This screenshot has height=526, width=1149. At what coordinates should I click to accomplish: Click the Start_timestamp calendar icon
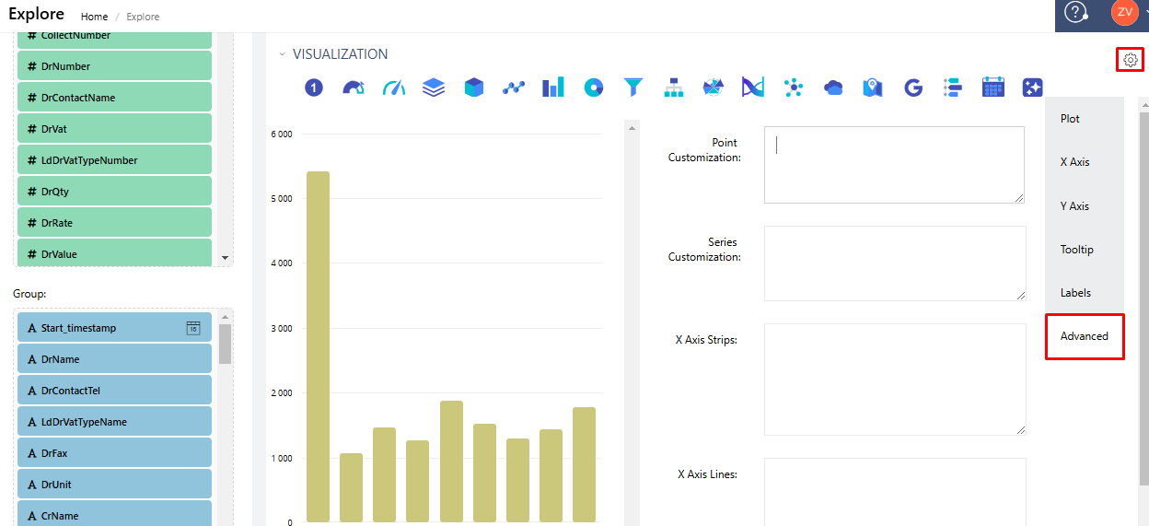click(x=193, y=328)
